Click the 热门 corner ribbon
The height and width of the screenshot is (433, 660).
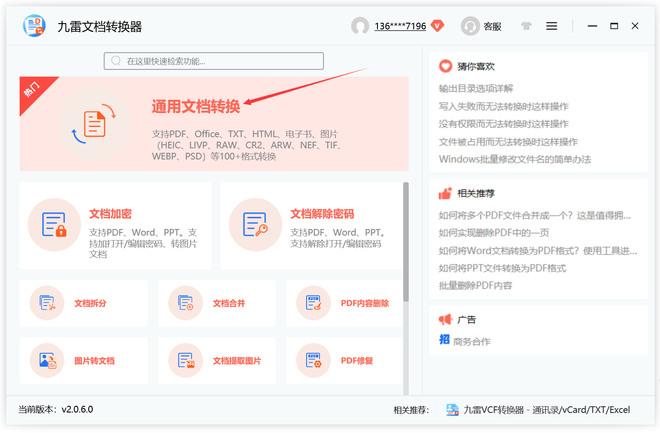pos(33,90)
